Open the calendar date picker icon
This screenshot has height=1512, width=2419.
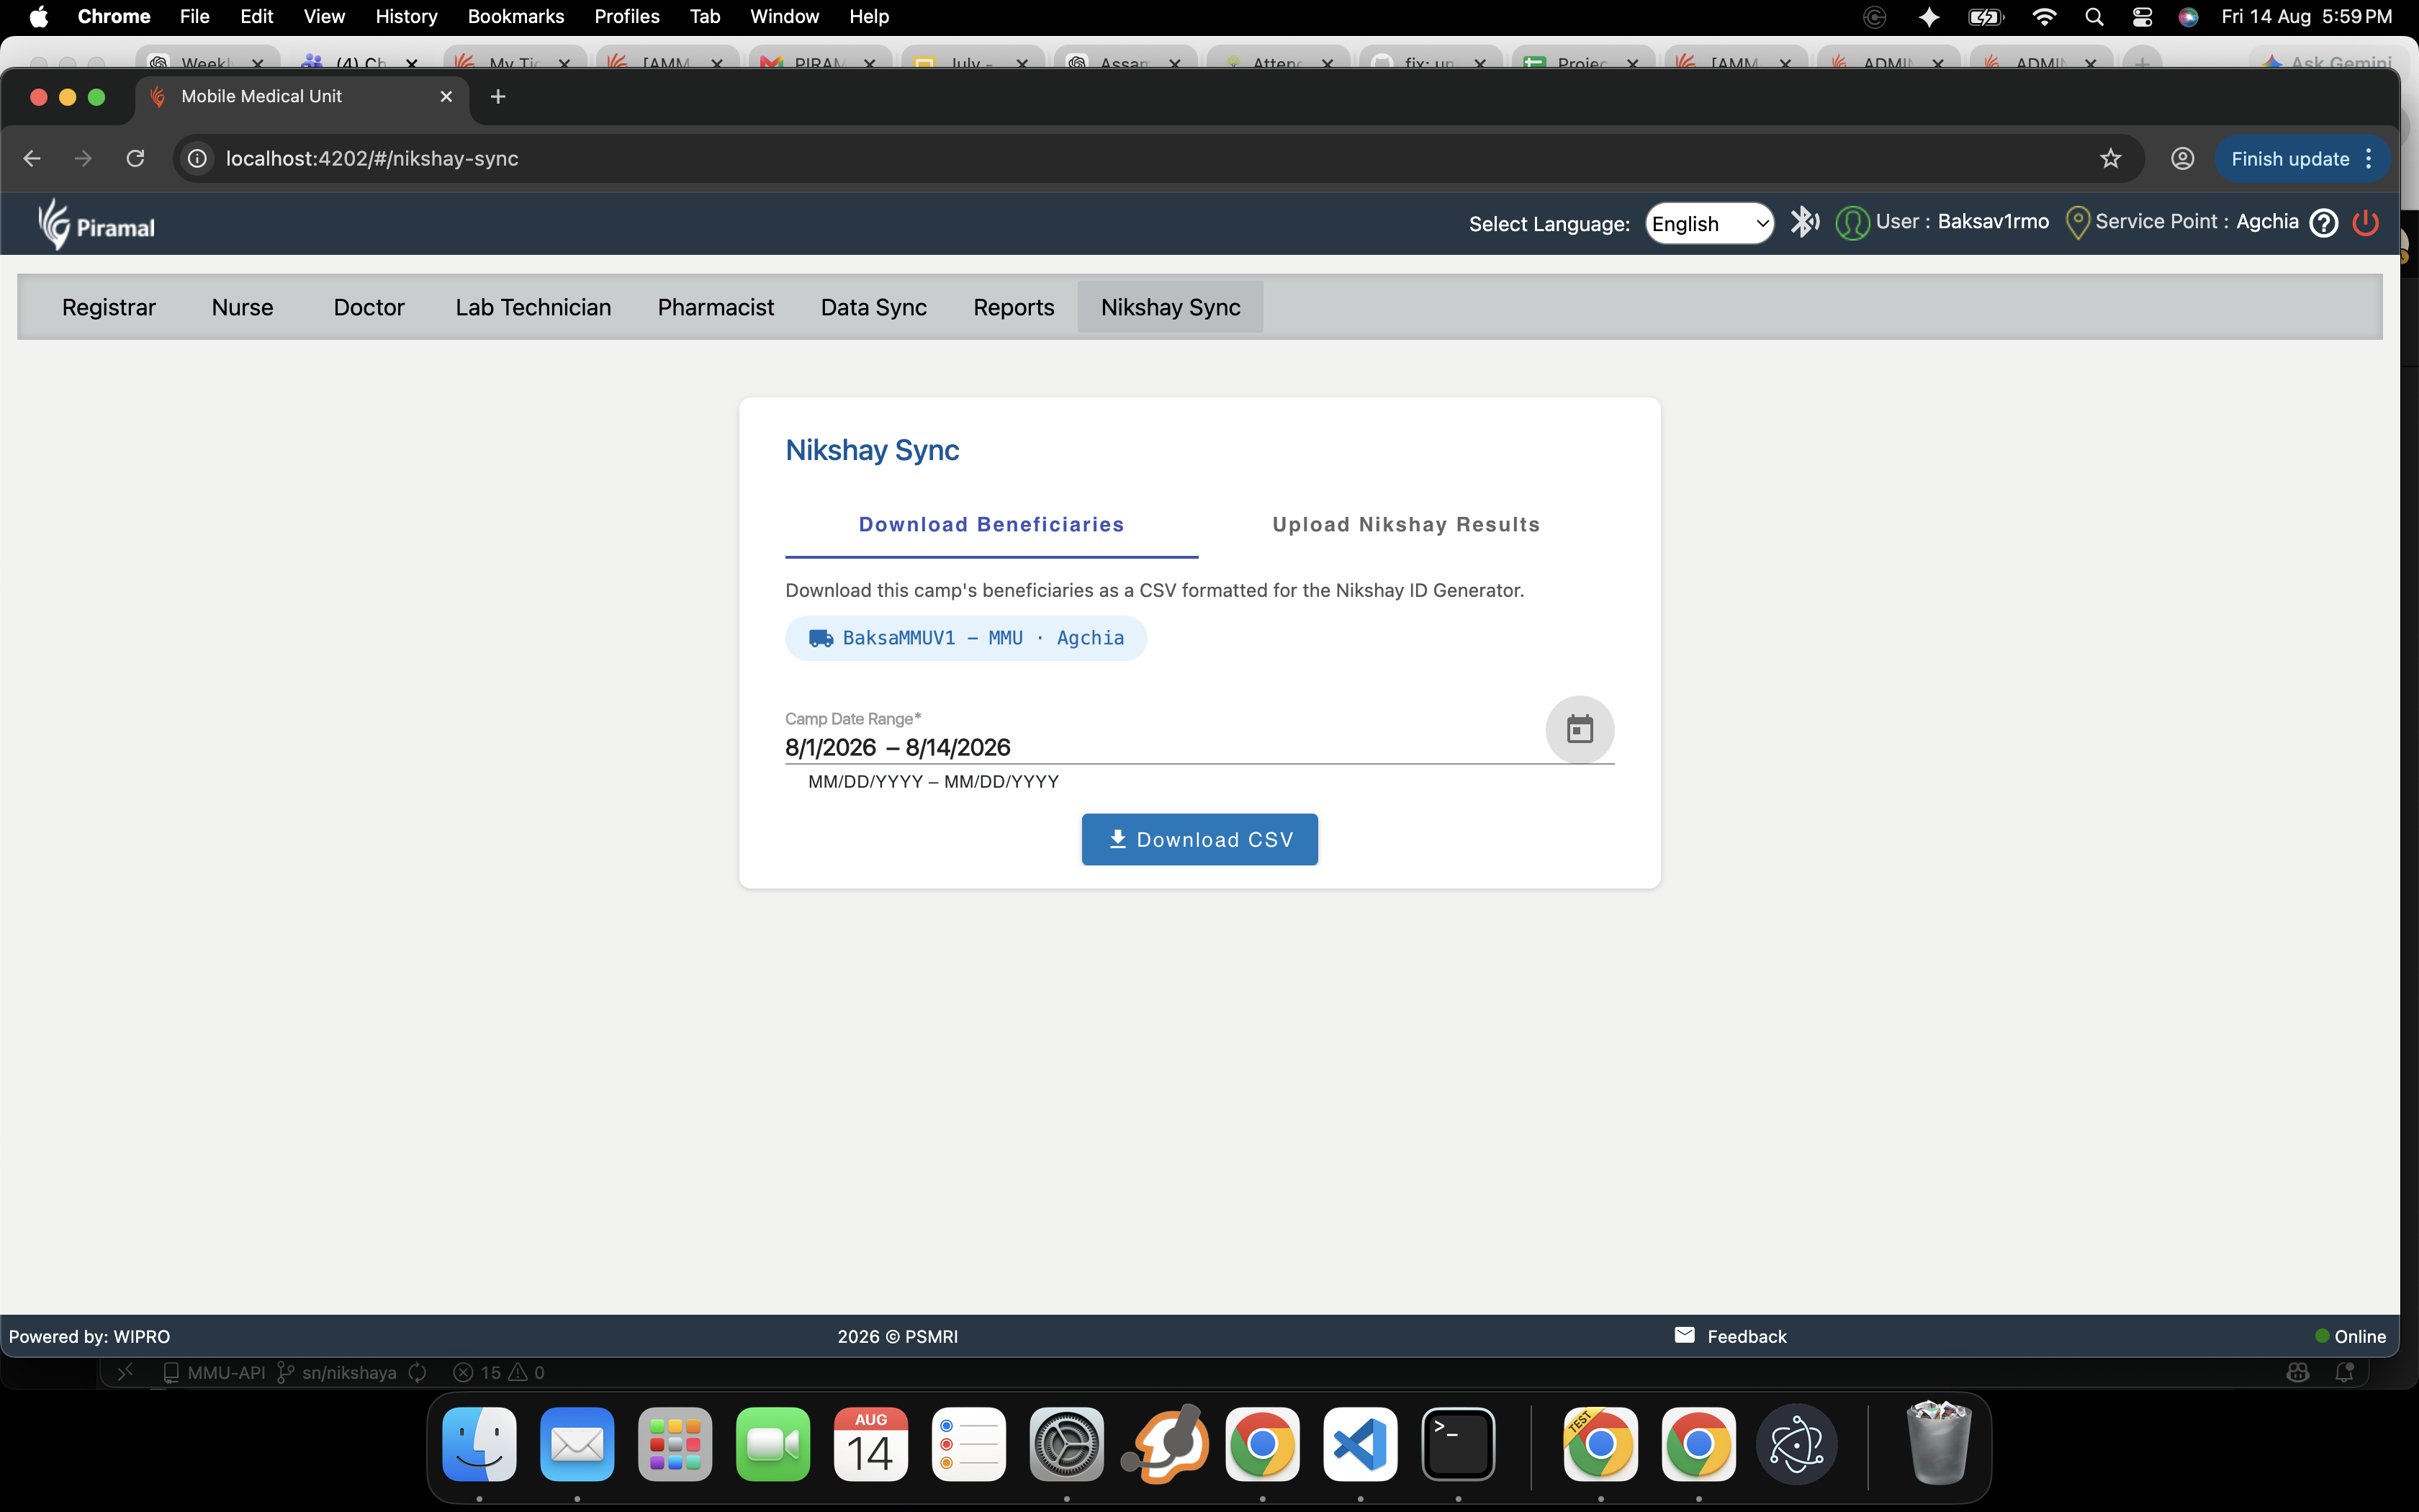1580,729
